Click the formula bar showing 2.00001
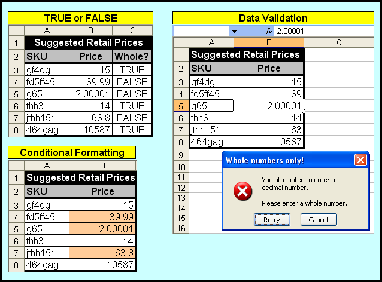This screenshot has width=382, height=282. coord(324,31)
